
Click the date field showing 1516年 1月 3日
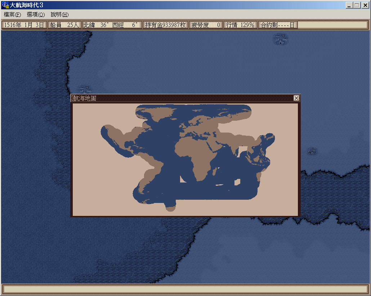pos(24,25)
